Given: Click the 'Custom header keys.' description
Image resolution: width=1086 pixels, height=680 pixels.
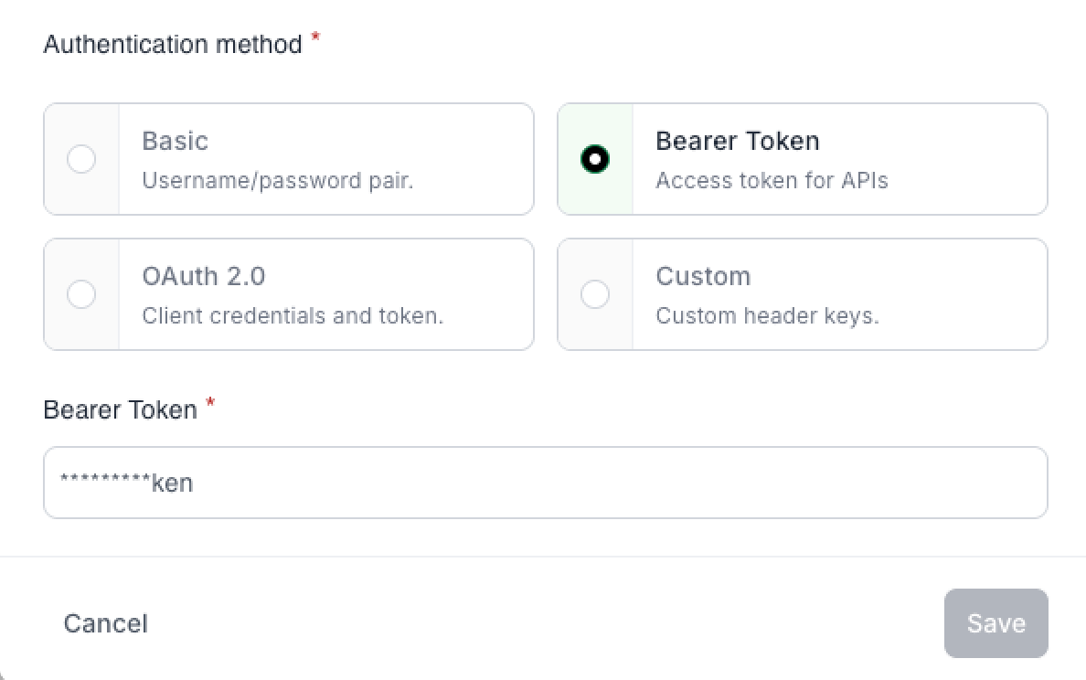Looking at the screenshot, I should click(x=767, y=315).
